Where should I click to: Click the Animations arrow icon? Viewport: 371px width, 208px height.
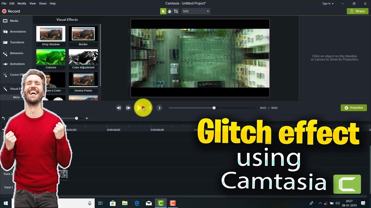click(x=5, y=64)
